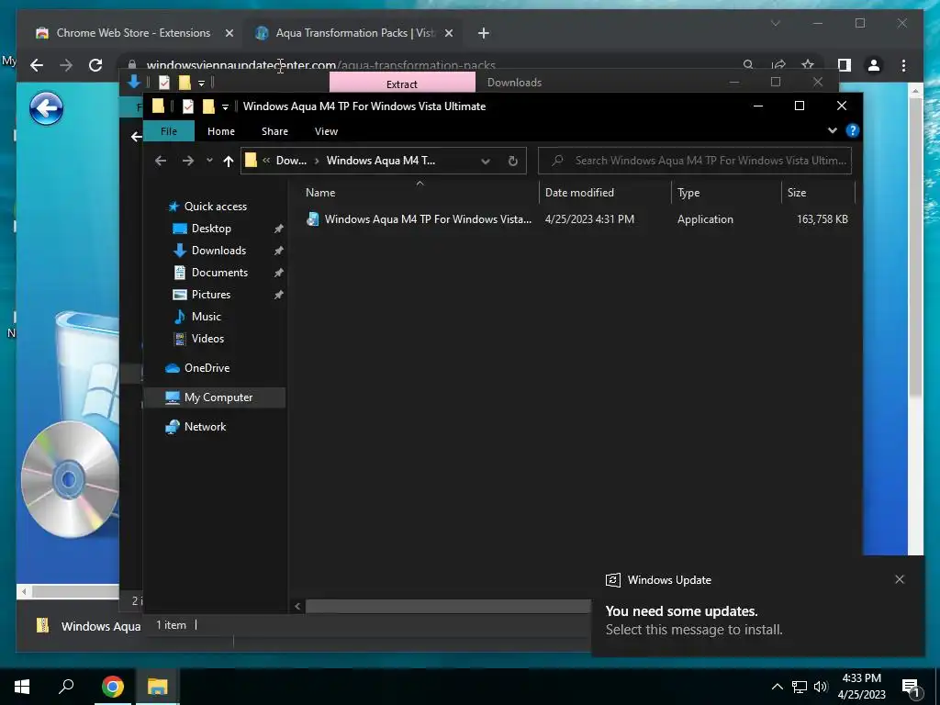
Task: Sort by the Type column header
Action: pos(688,193)
